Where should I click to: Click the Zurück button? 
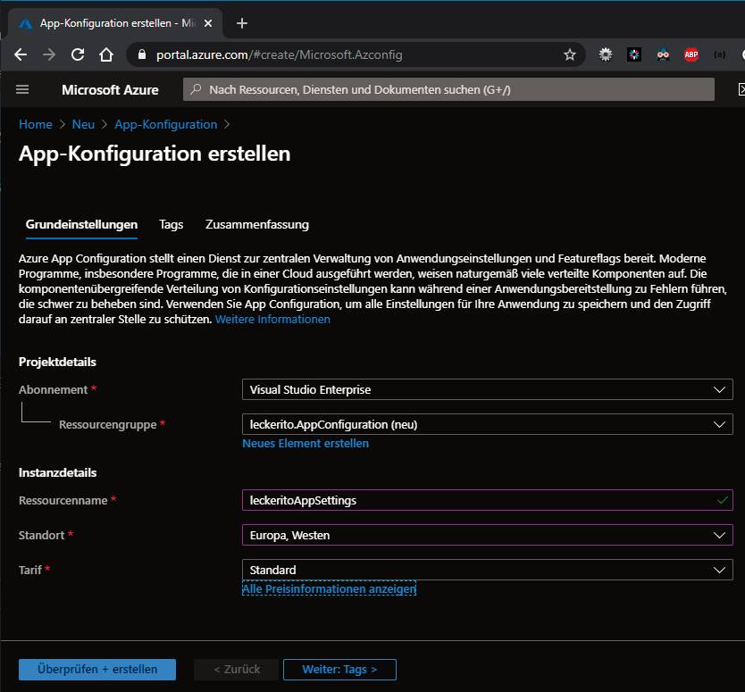[x=237, y=669]
